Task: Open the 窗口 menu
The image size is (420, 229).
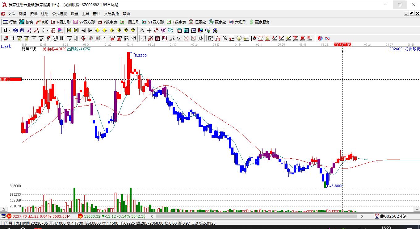Action: (x=97, y=14)
